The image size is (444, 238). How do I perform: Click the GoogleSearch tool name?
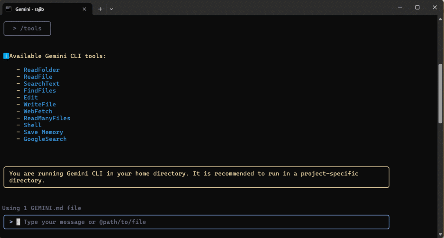(x=45, y=139)
